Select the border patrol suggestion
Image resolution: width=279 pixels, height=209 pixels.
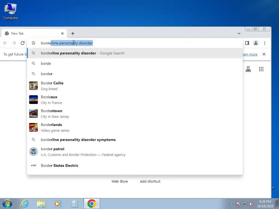[135, 152]
